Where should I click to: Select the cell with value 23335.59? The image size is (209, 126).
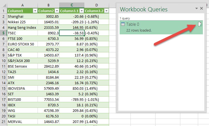click(48, 28)
